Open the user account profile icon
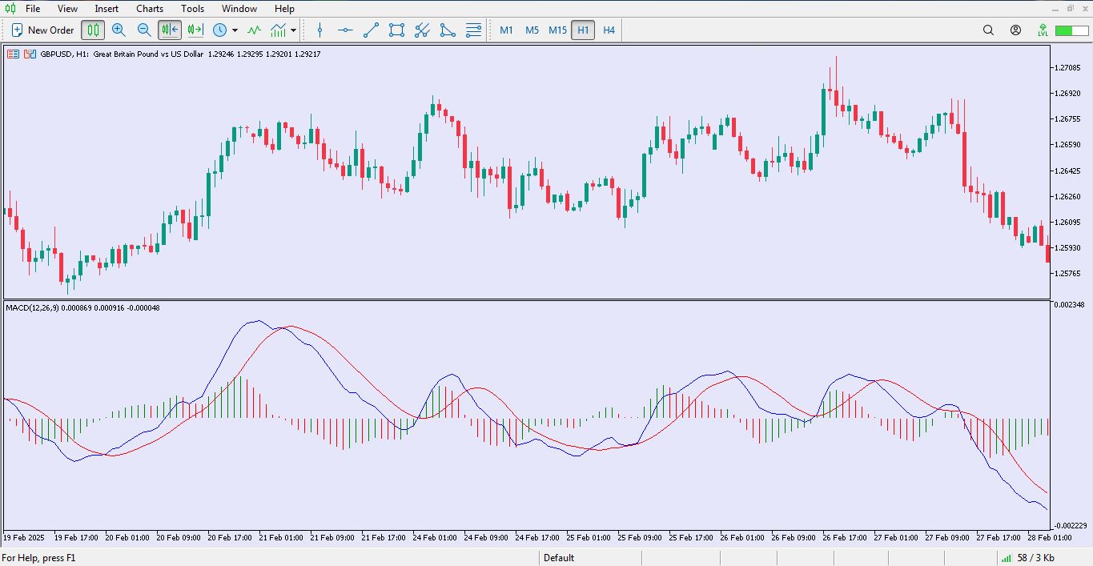Screen dimensions: 1093x566 [1015, 30]
